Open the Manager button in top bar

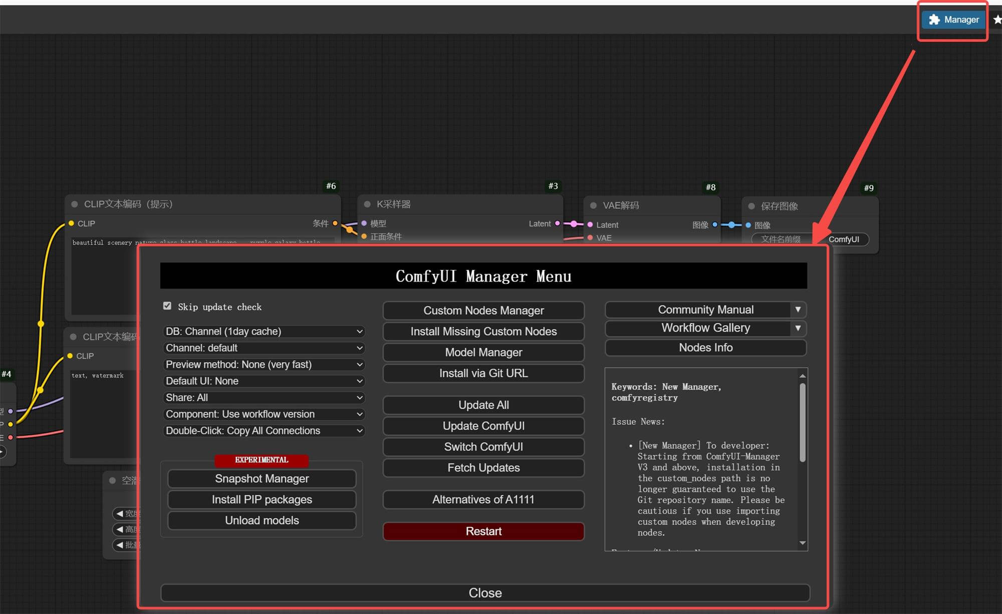point(953,20)
